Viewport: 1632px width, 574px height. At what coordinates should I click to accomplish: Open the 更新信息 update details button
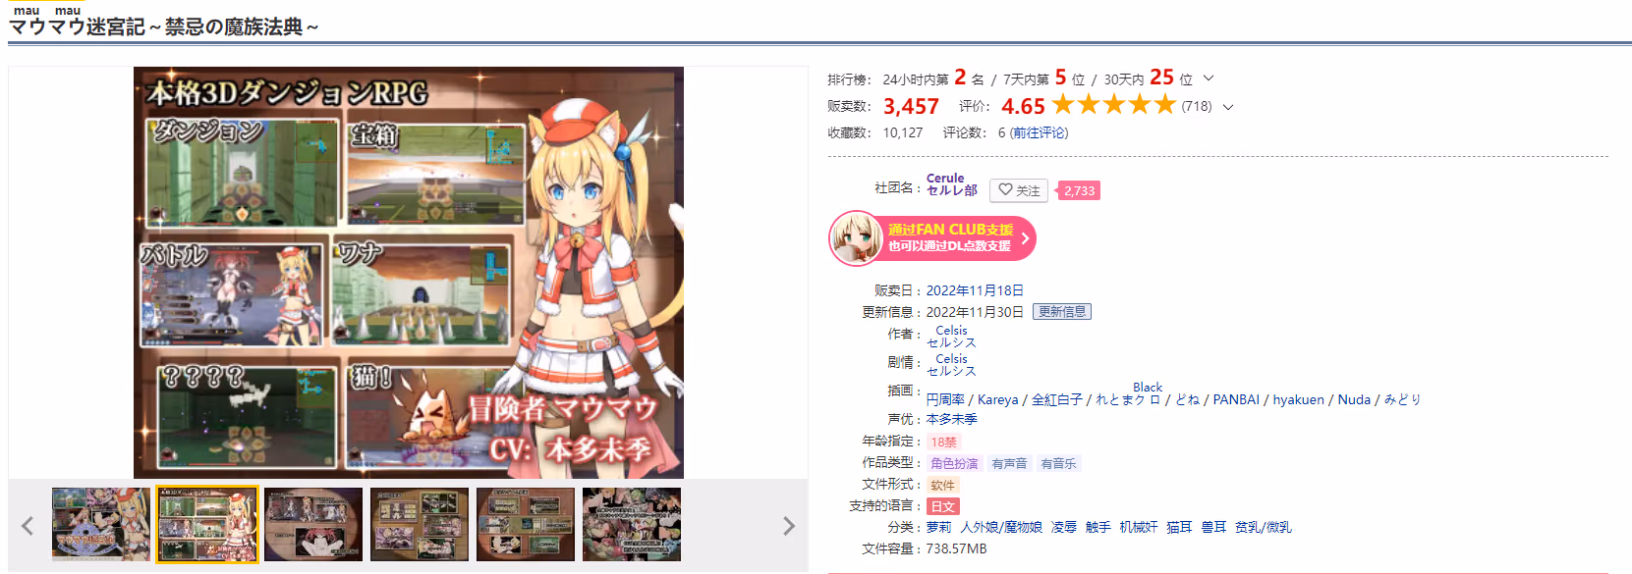(1062, 312)
